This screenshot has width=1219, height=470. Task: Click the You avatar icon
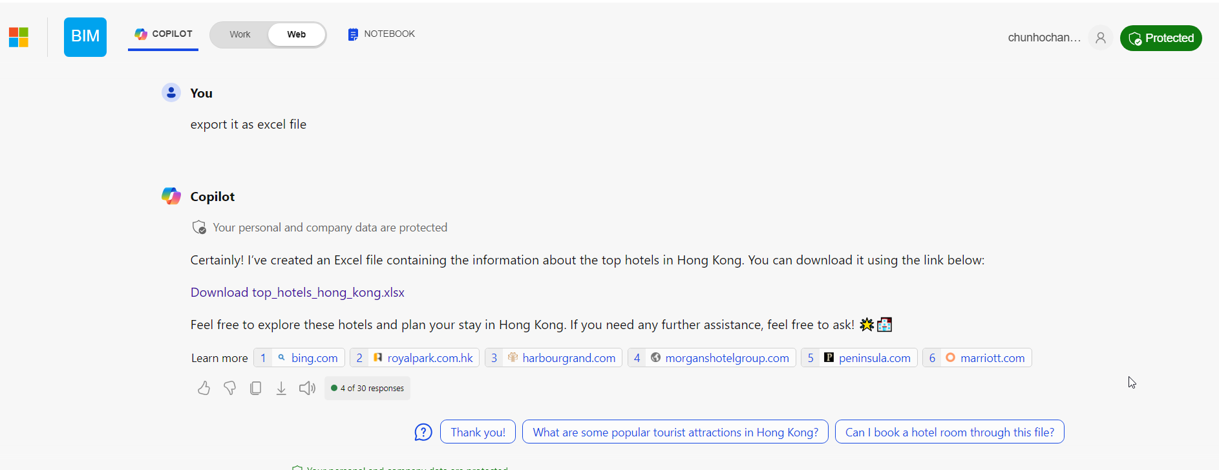click(171, 92)
